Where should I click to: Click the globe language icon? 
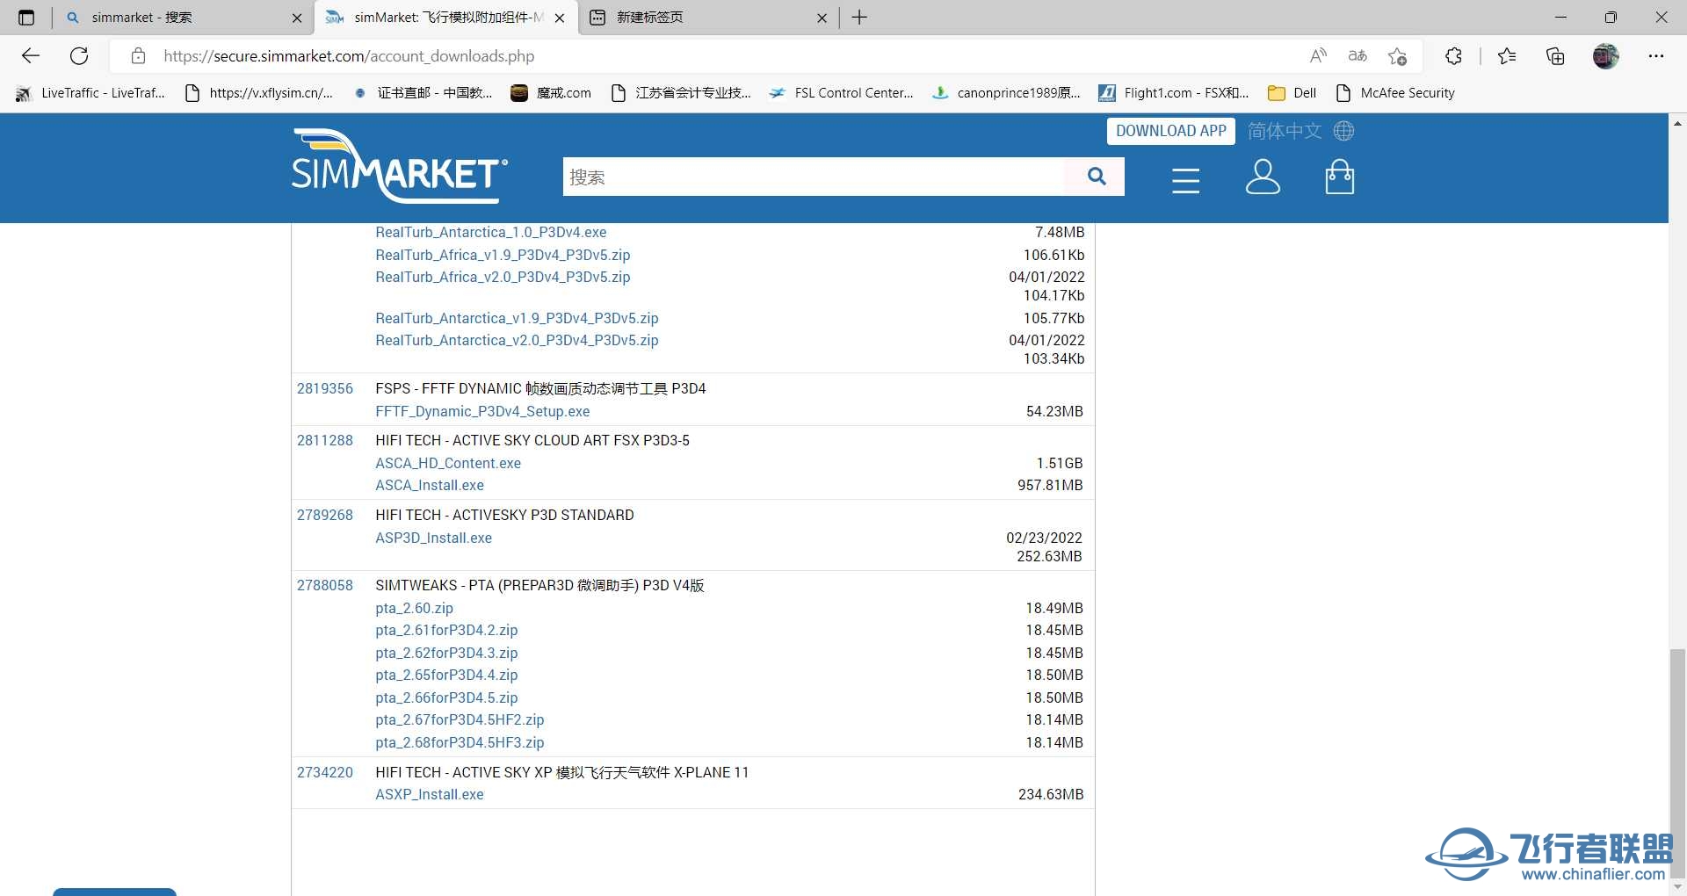[x=1343, y=131]
